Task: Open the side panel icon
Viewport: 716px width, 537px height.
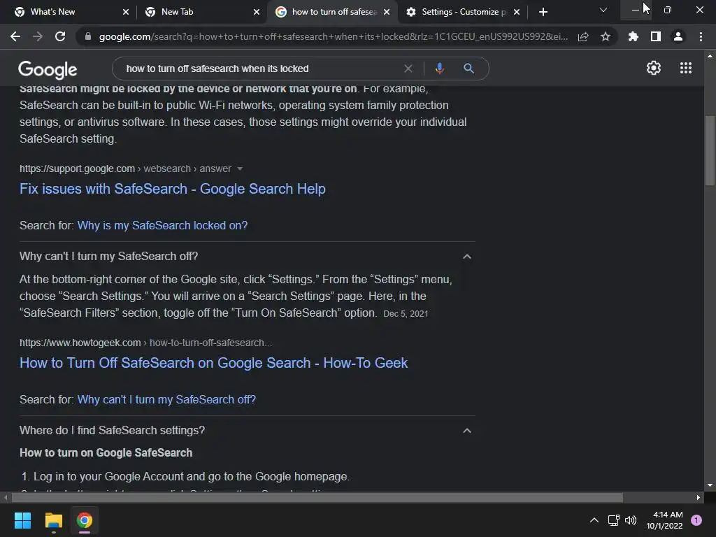Action: (x=656, y=36)
